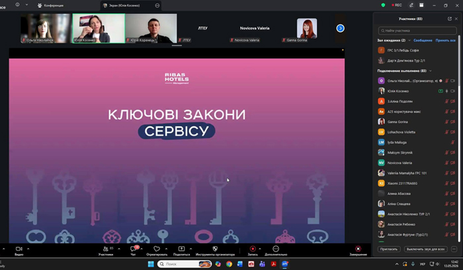Select Valeriia Mamalyha ГРС 101 participant row
Viewport: 463px width, 270px height.
coord(416,173)
